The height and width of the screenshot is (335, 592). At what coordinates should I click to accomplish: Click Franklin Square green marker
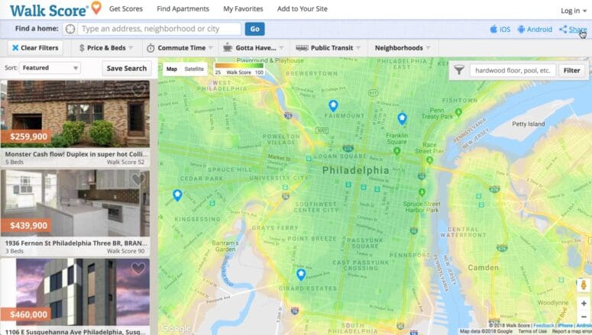[396, 151]
